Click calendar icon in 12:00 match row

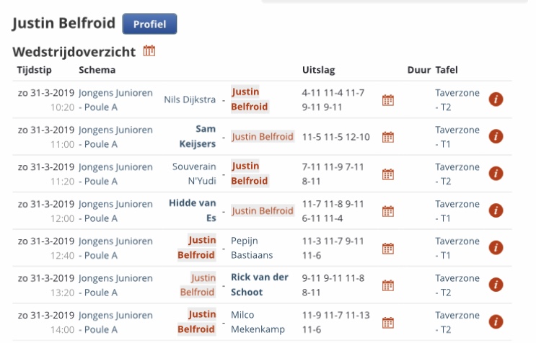click(388, 211)
